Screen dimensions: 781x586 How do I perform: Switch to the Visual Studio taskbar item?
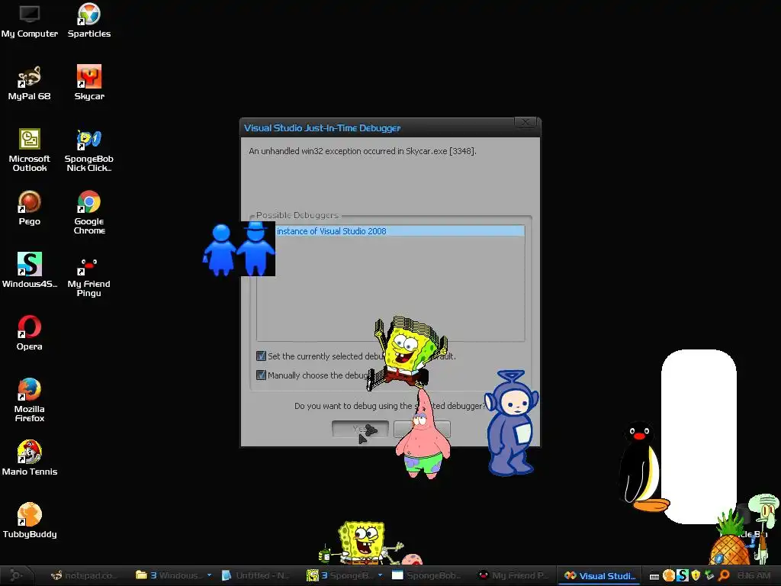(x=599, y=575)
